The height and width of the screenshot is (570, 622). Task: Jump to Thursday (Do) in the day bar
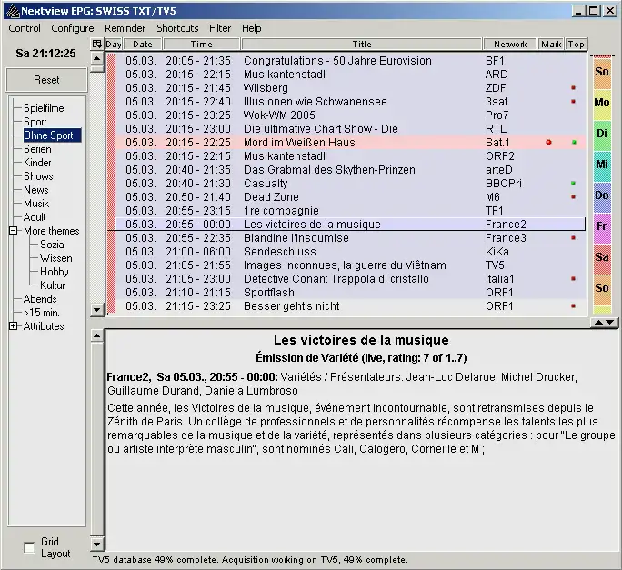coord(602,196)
